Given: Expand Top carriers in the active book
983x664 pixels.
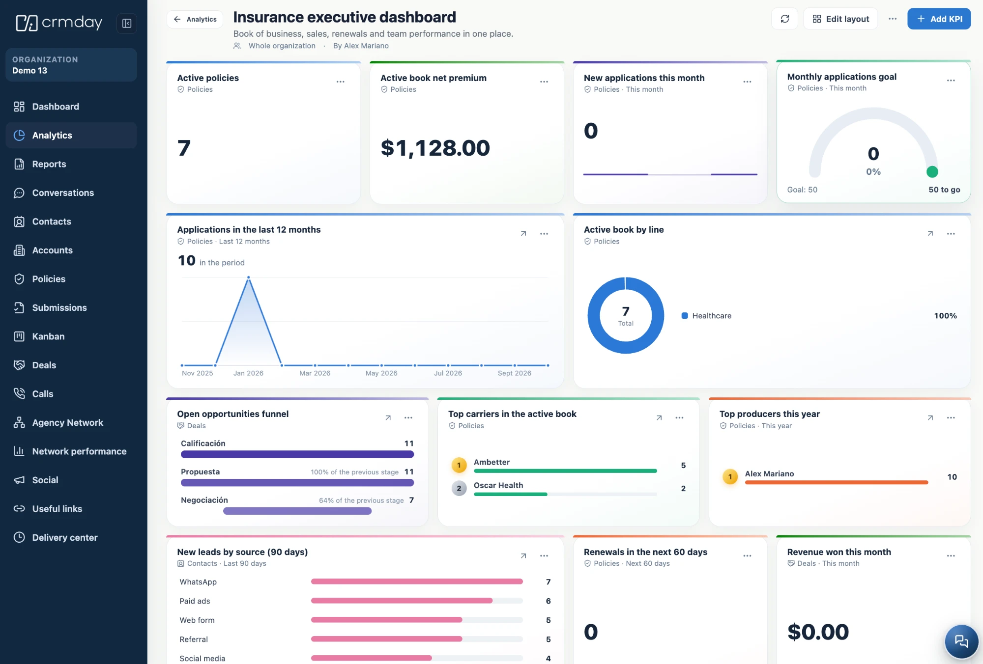Looking at the screenshot, I should [x=659, y=418].
